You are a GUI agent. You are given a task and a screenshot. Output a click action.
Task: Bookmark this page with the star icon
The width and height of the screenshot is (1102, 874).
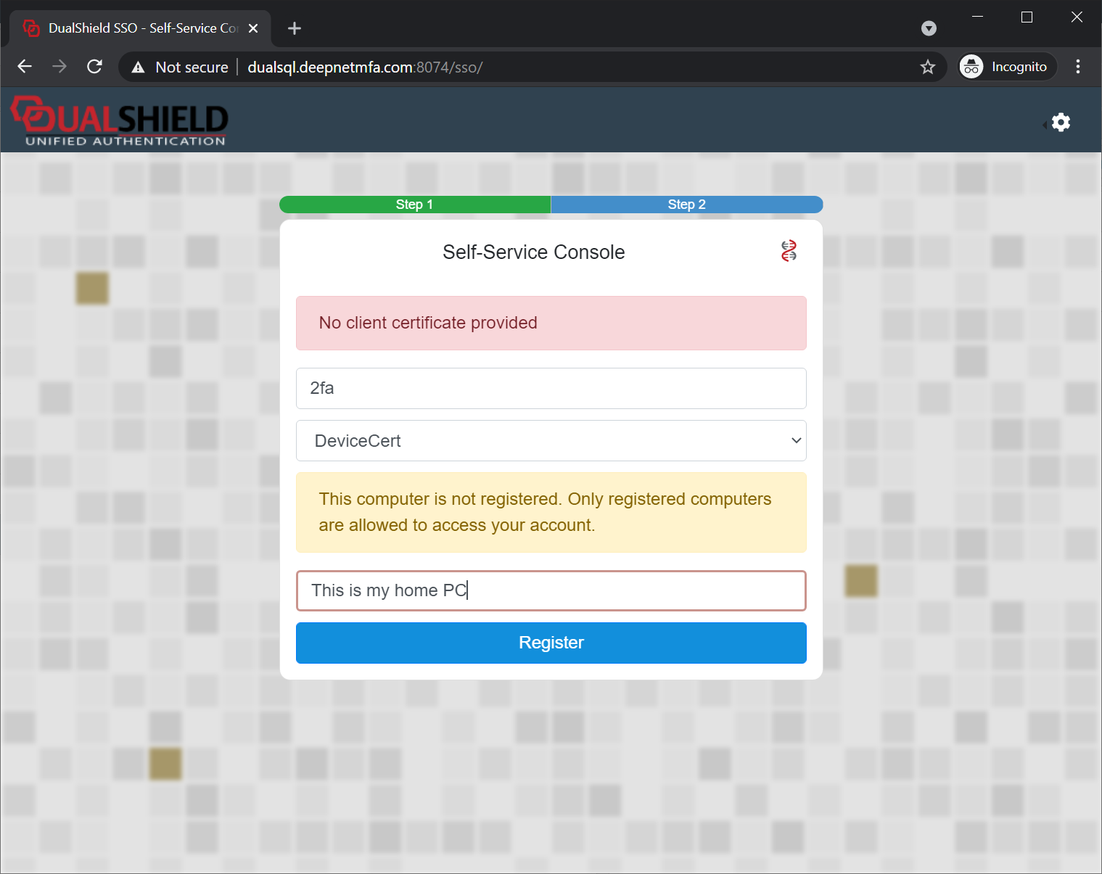coord(927,67)
